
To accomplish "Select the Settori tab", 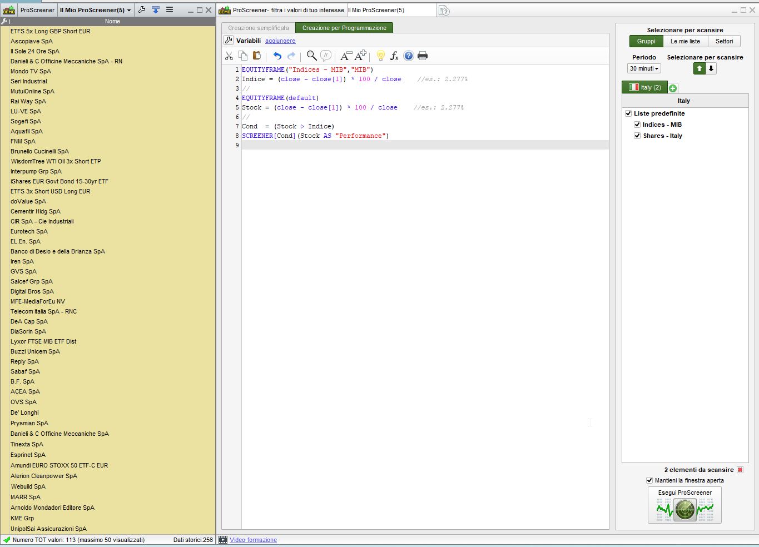I will pos(724,41).
